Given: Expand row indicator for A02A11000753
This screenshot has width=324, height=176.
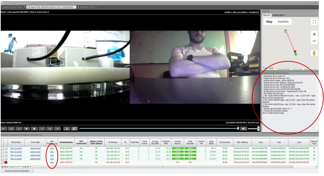Looking at the screenshot, I should tap(2, 162).
